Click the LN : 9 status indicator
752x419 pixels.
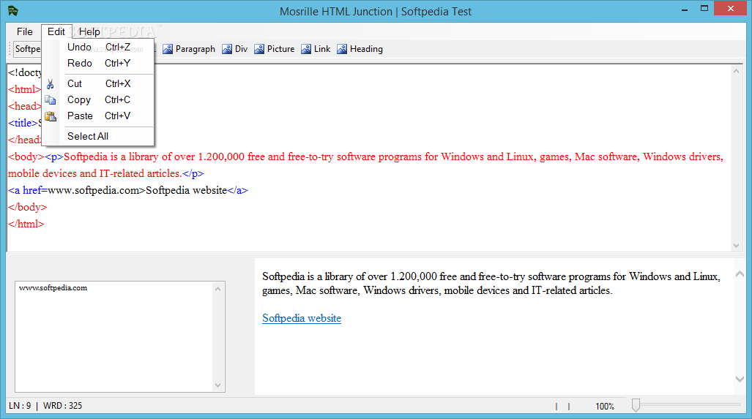21,406
